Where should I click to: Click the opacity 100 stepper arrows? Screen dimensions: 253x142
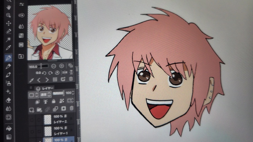point(73,92)
